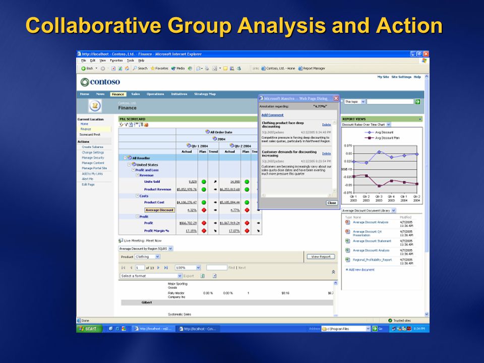The width and height of the screenshot is (484, 363).
Task: Refresh report using green refresh icon
Action: pyautogui.click(x=203, y=276)
